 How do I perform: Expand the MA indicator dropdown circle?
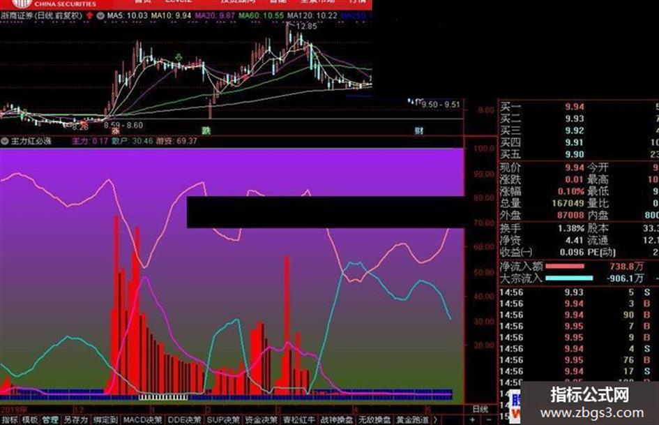pos(100,15)
